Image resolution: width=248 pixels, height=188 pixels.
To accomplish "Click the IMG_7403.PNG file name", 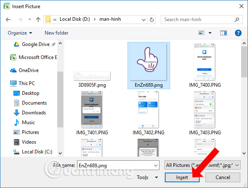I will (205, 133).
